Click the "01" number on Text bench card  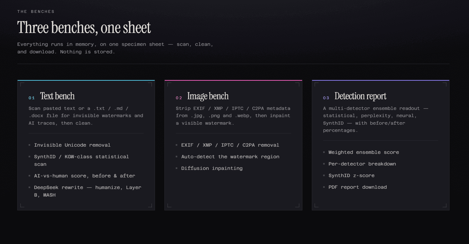[x=31, y=98]
